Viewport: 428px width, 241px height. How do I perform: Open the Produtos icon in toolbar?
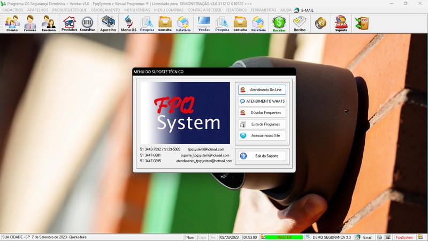[x=69, y=24]
